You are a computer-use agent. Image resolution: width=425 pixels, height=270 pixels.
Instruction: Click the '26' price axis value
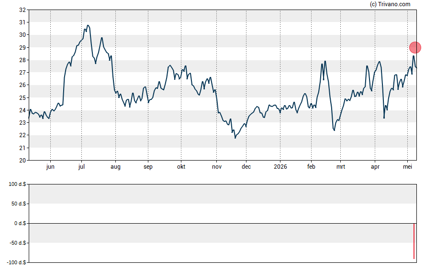pyautogui.click(x=22, y=85)
